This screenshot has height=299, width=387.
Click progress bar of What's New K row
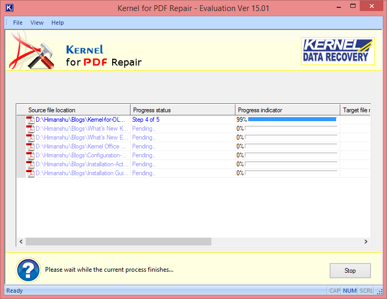[x=291, y=129]
